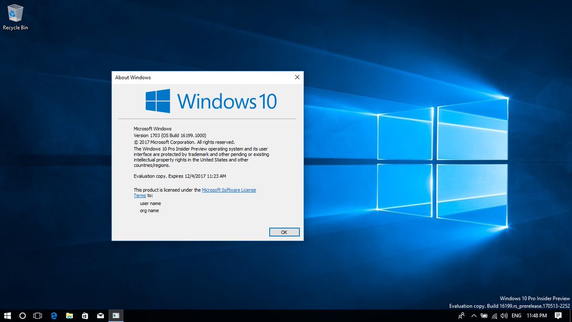Open the Mail app
The width and height of the screenshot is (572, 322).
click(x=101, y=315)
